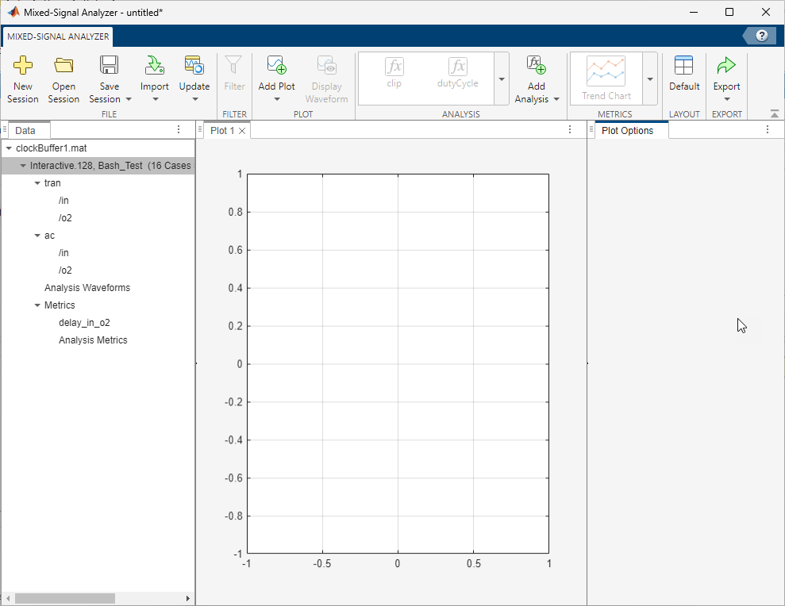Close the Plot 1 tab
This screenshot has width=785, height=606.
click(x=242, y=131)
